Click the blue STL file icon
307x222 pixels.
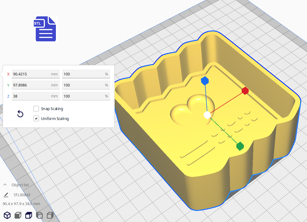pos(45,29)
